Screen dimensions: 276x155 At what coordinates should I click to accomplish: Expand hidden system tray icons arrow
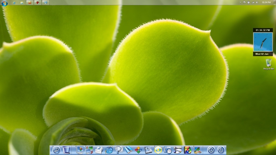240,2
